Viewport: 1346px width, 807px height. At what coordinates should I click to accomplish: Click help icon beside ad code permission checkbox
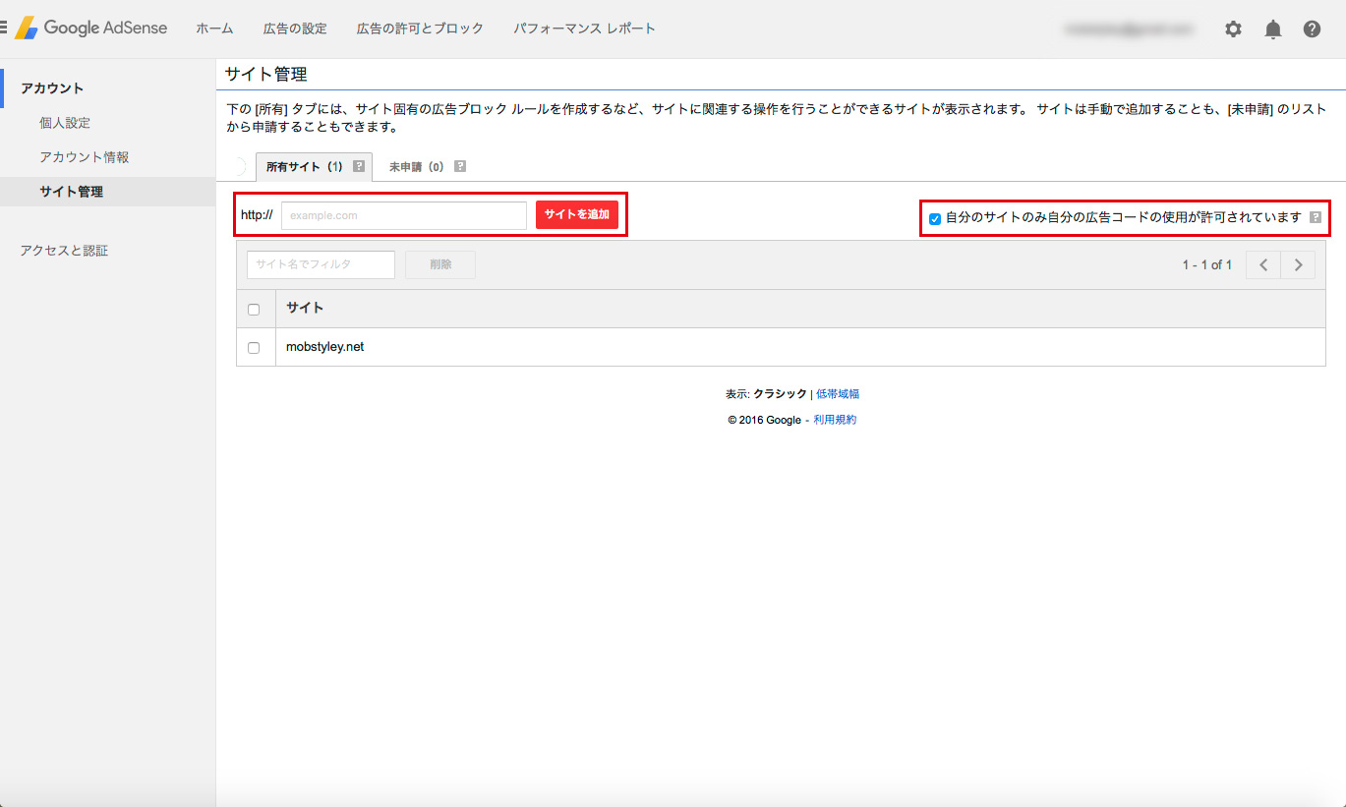1316,217
